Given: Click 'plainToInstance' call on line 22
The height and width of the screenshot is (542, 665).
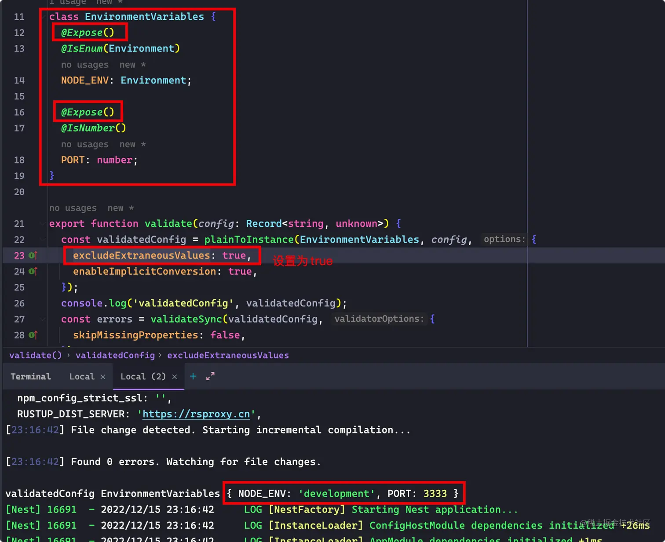Looking at the screenshot, I should pyautogui.click(x=249, y=240).
